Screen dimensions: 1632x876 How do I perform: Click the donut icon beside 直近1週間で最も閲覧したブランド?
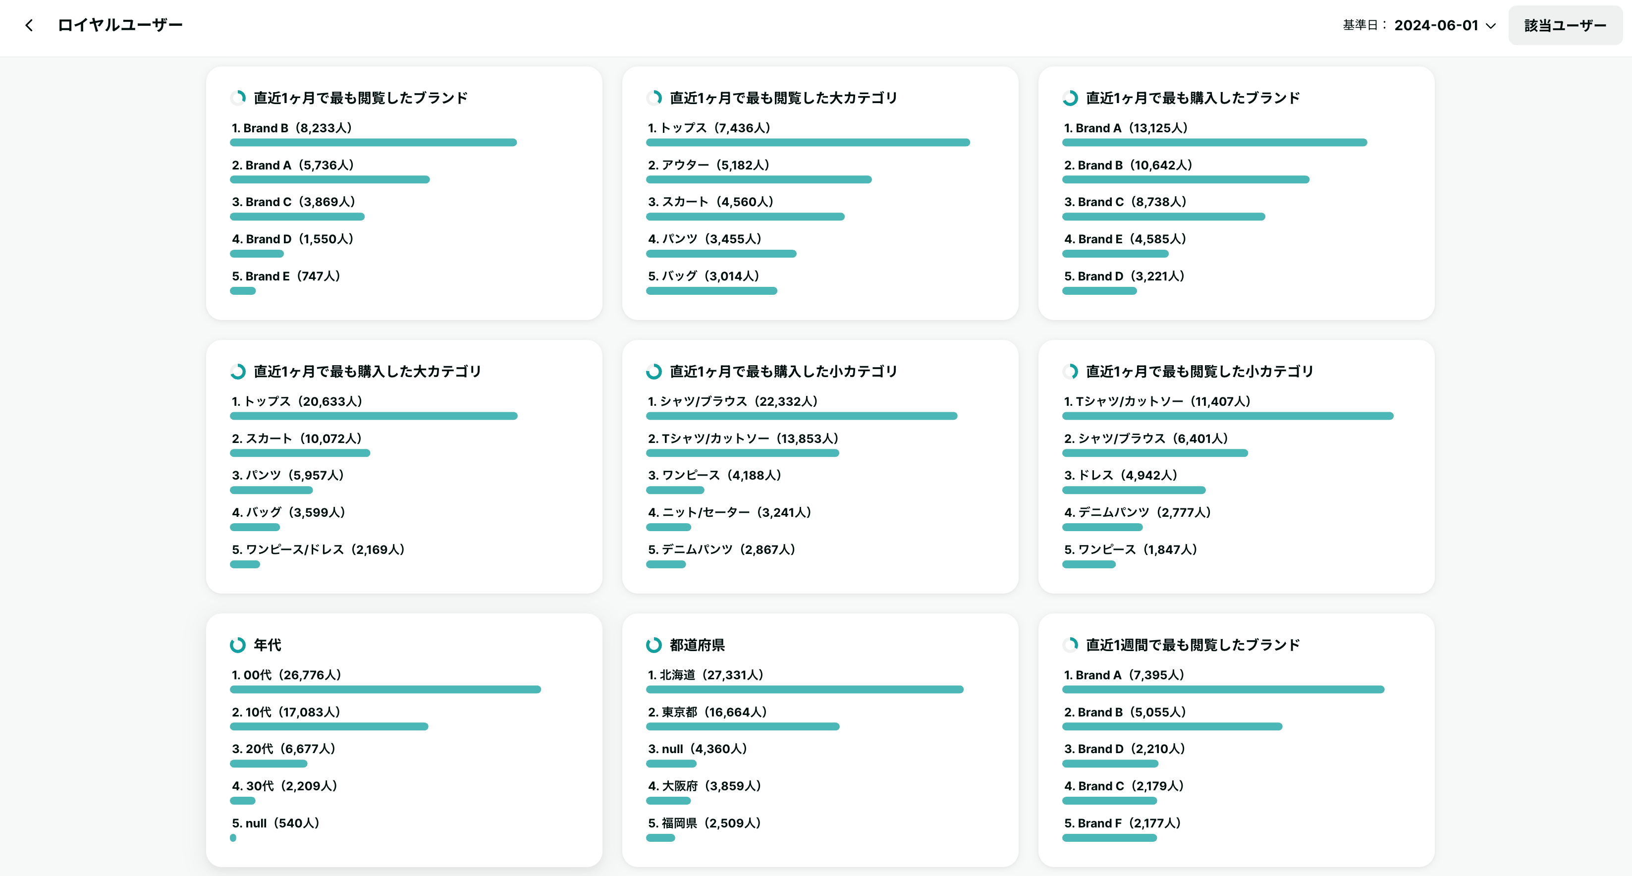(1071, 645)
